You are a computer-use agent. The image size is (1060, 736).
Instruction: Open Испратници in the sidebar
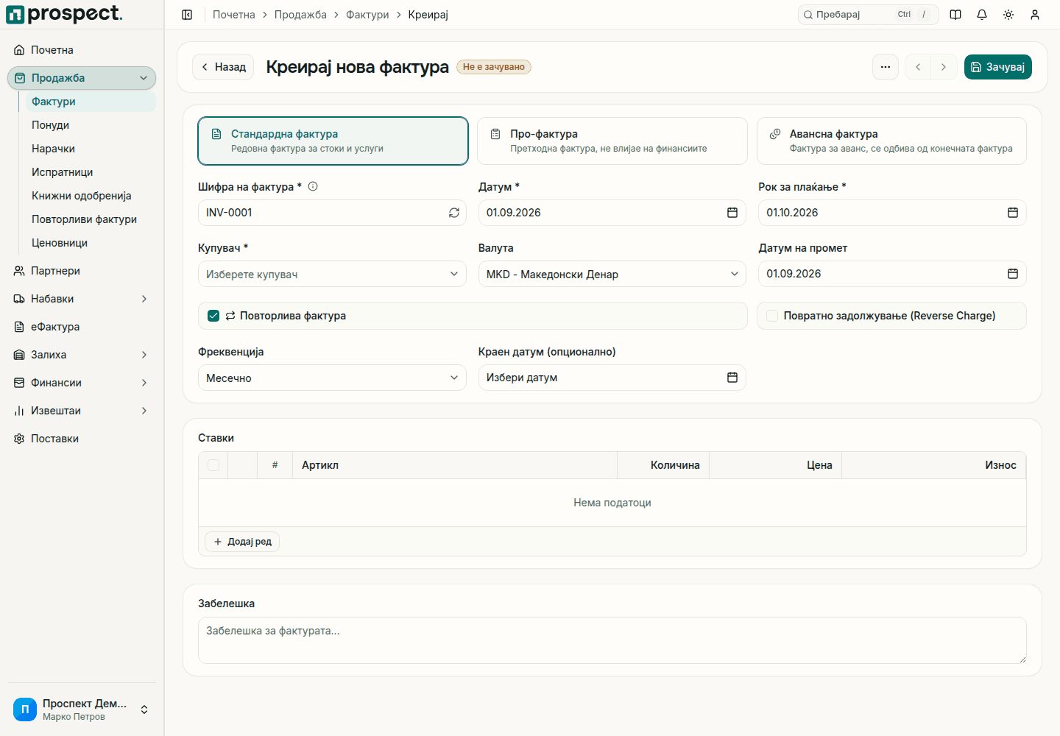coord(91,172)
